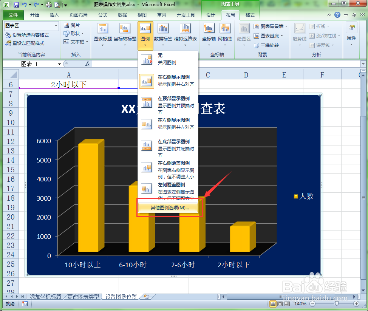Click the Redo icon in title bar
Viewport: 368px width, 311px height.
36,5
